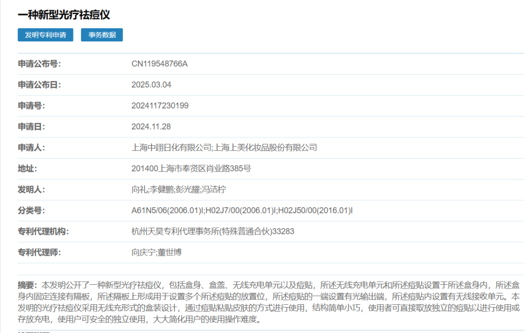This screenshot has width=526, height=333.
Task: Select the 发明人 field label
Action: pos(31,189)
